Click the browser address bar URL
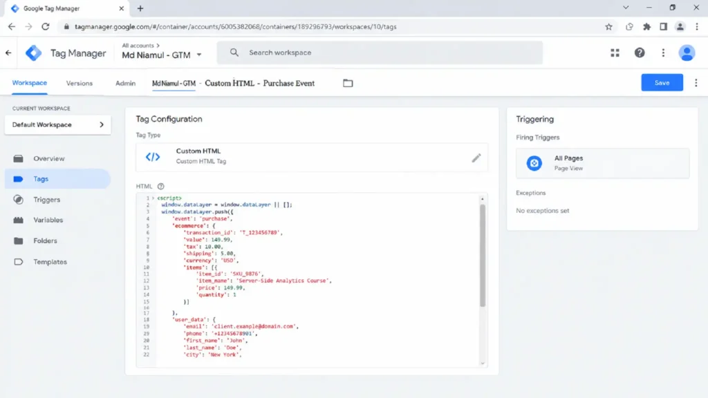Viewport: 708px width, 398px height. tap(235, 27)
